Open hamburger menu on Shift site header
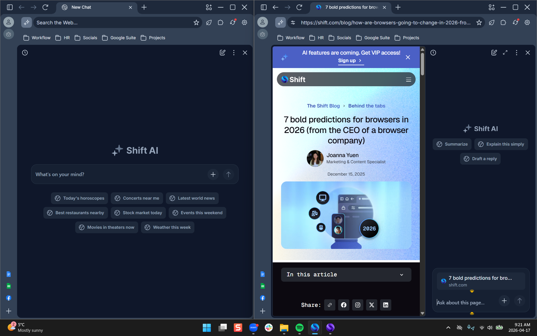Image resolution: width=537 pixels, height=336 pixels. click(x=409, y=80)
